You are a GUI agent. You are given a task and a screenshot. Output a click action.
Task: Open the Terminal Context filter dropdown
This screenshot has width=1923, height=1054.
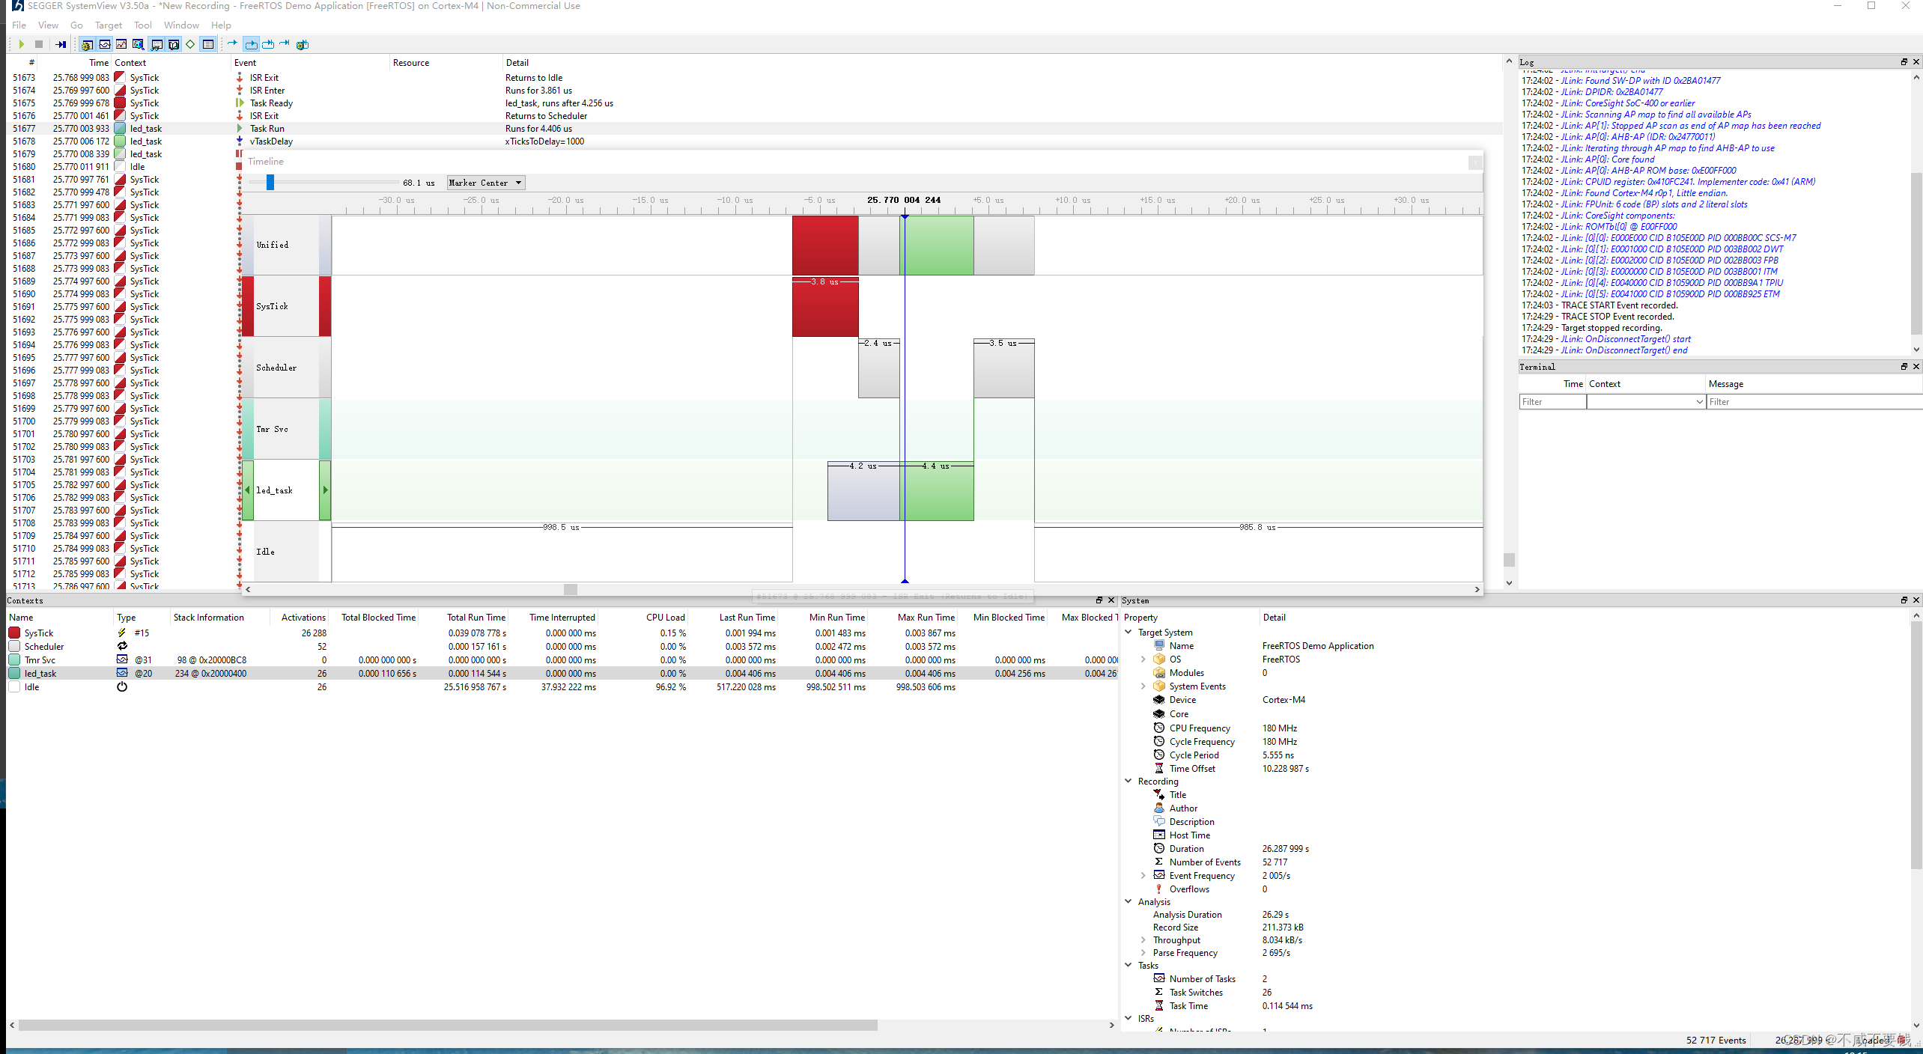coord(1646,402)
